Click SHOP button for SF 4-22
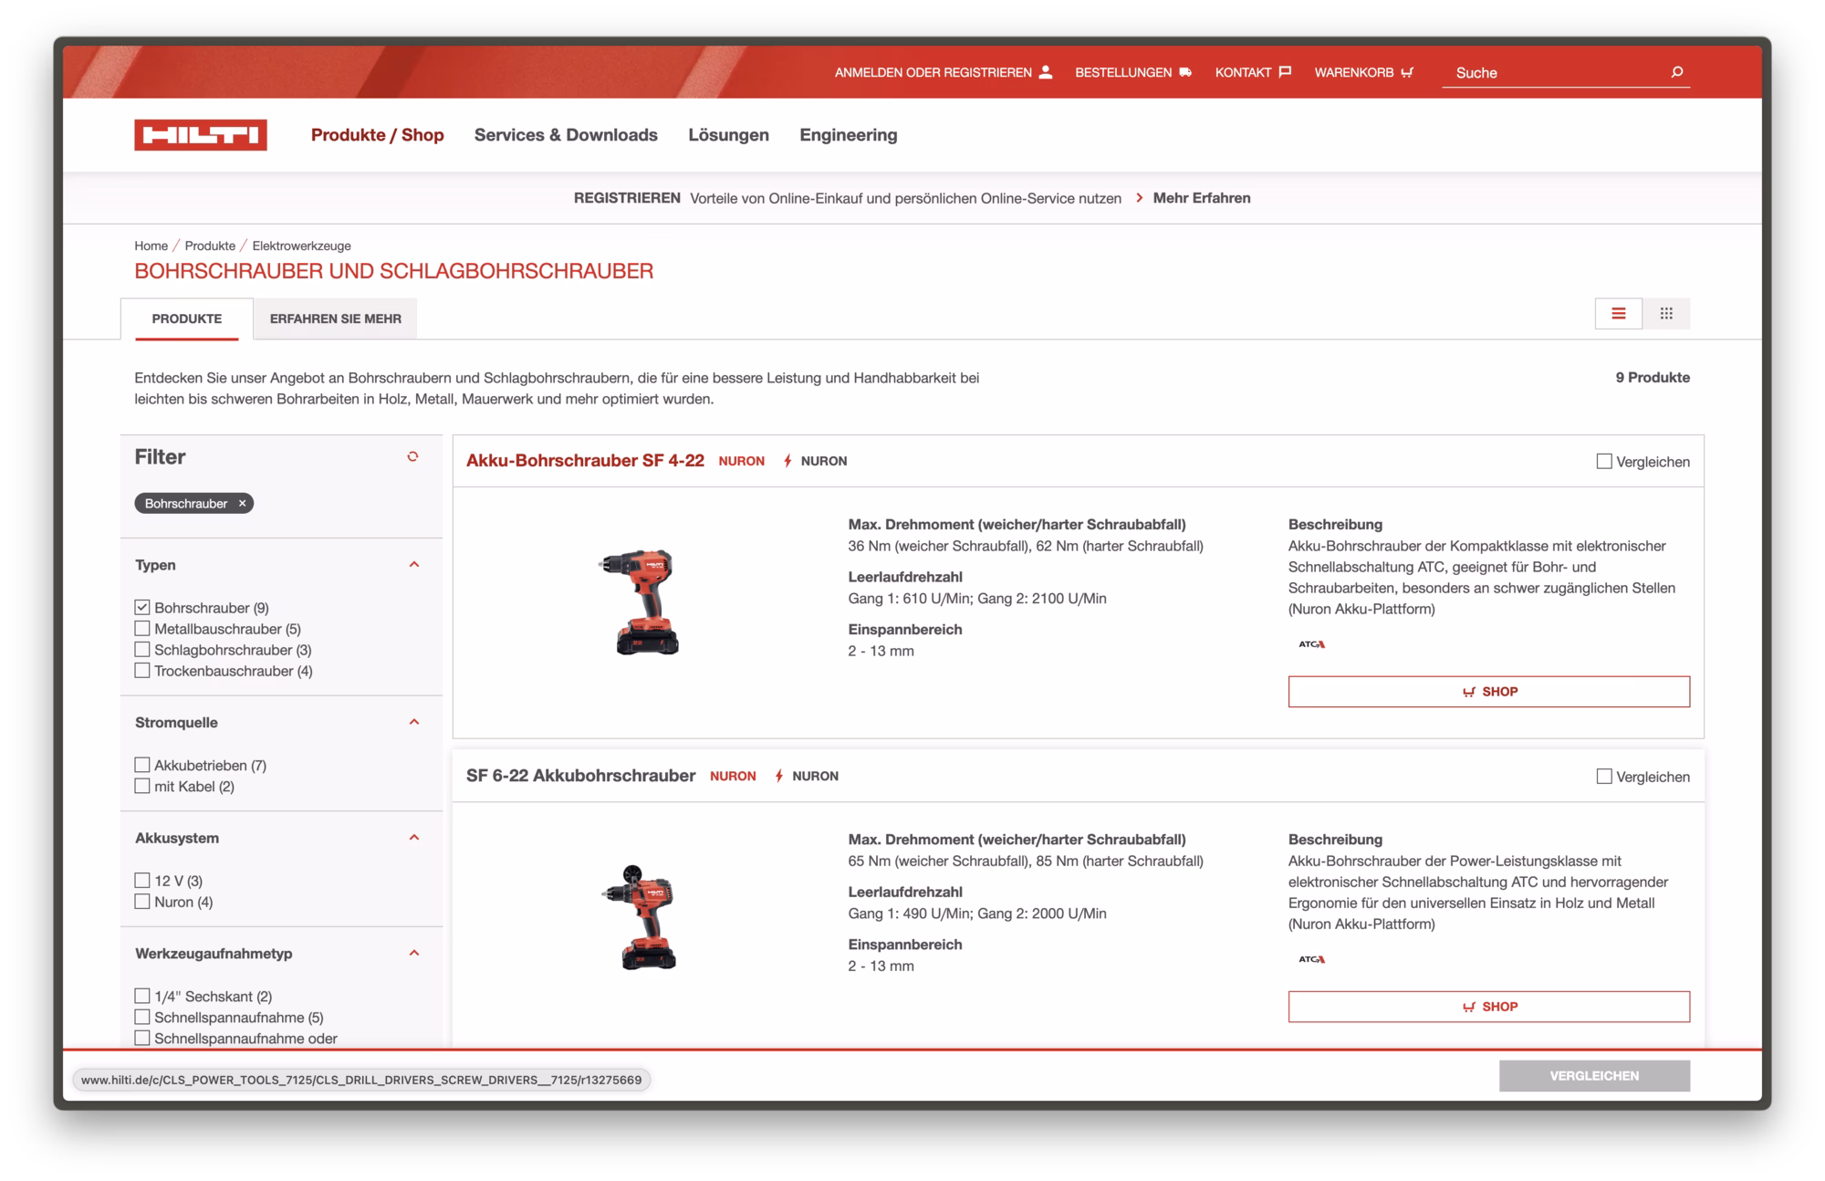The image size is (1825, 1181). click(x=1488, y=692)
